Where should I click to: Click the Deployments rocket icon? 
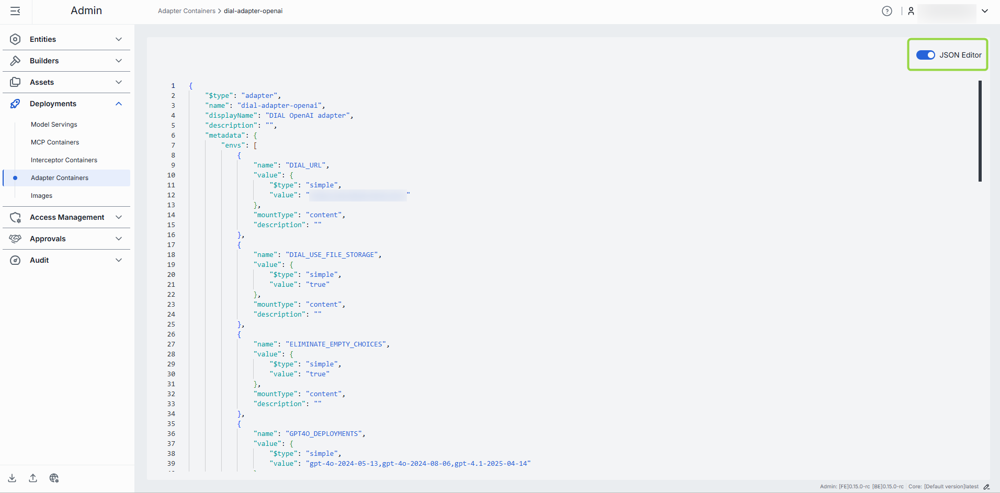pyautogui.click(x=15, y=104)
